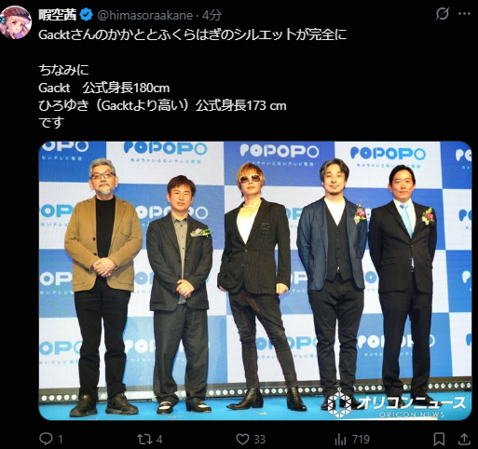This screenshot has width=478, height=449.
Task: Click the like count 33
Action: pos(260,440)
